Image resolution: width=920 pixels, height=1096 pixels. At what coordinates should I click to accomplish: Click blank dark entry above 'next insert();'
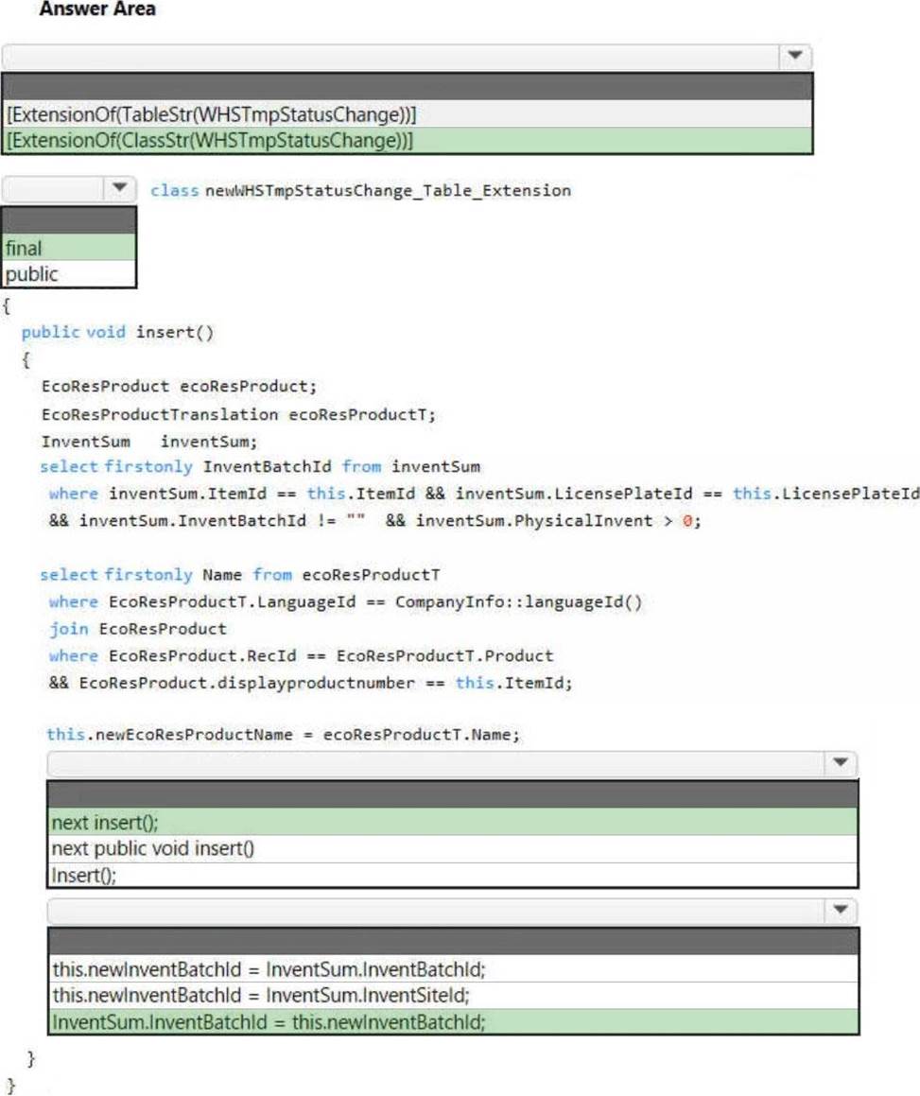click(452, 794)
